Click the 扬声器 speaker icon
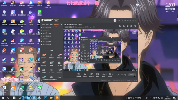This screenshot has width=178, height=100. coord(110,74)
